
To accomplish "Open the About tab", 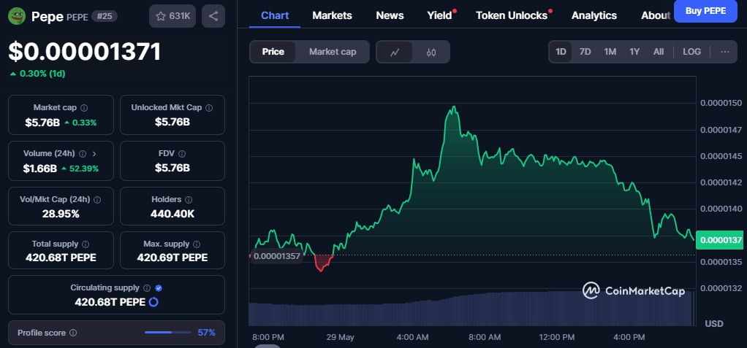I will coord(656,16).
